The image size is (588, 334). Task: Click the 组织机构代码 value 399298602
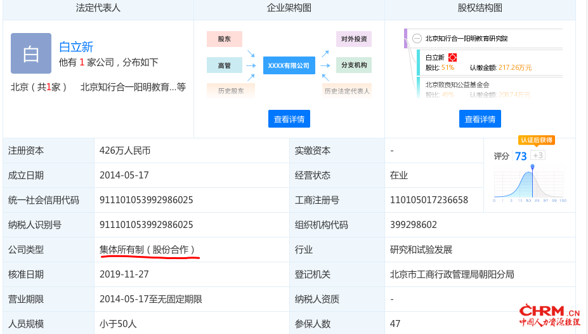click(414, 225)
